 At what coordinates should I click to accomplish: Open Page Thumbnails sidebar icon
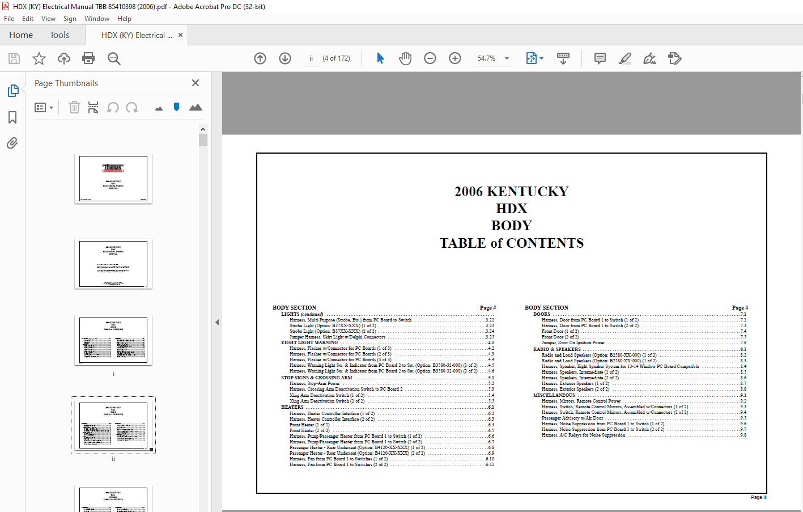tap(12, 91)
